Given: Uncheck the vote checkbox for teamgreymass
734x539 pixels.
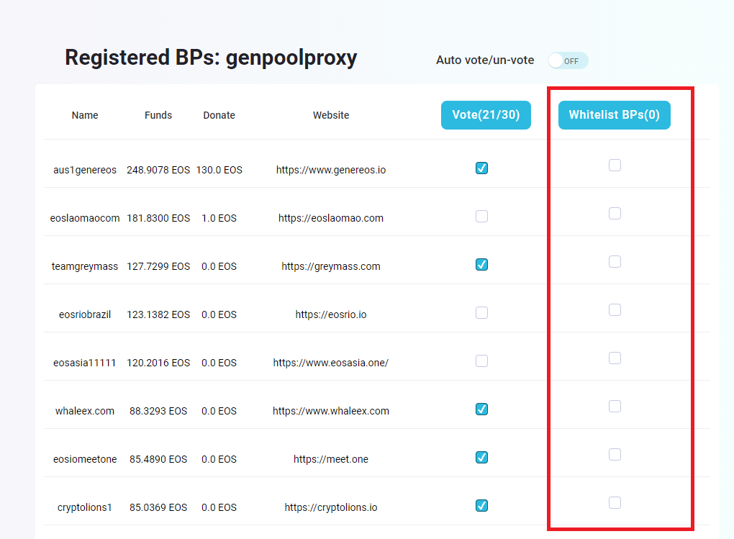Looking at the screenshot, I should point(482,265).
